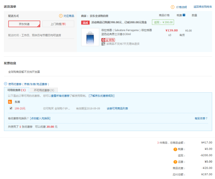
Task: Choose 上门自提 pickup option
Action: (x=58, y=24)
